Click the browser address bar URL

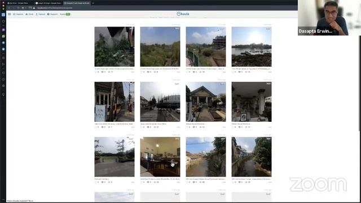tap(55, 8)
